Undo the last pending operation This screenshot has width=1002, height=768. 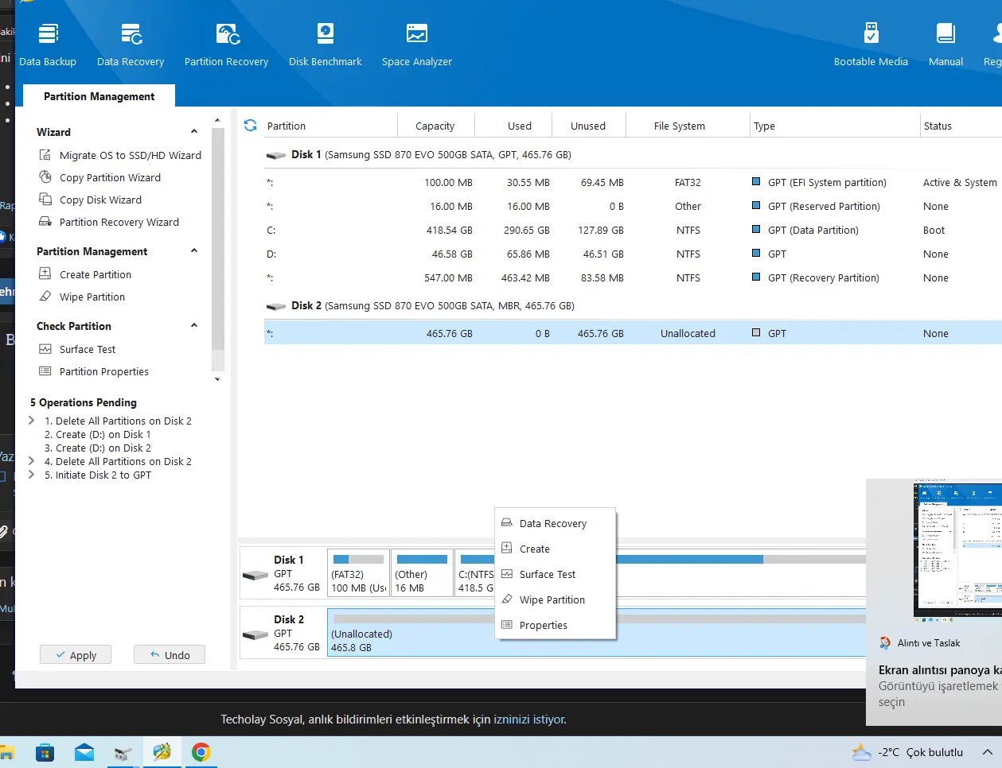[170, 655]
